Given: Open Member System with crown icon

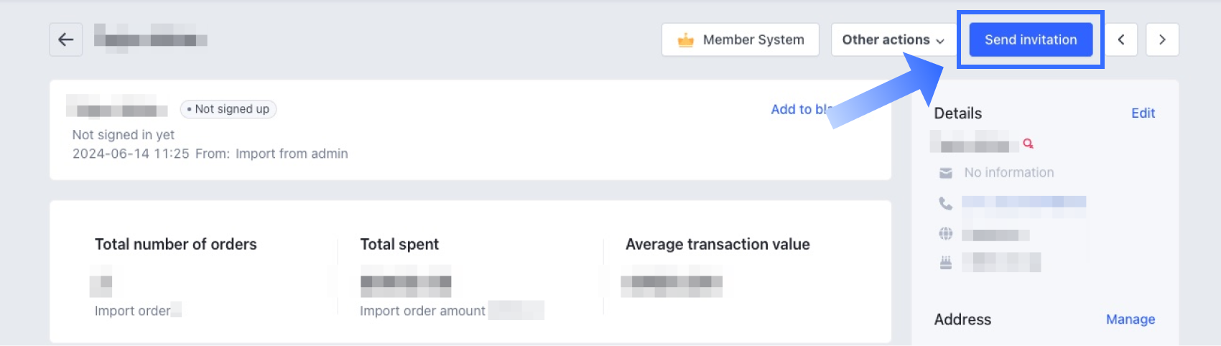Looking at the screenshot, I should coord(740,39).
